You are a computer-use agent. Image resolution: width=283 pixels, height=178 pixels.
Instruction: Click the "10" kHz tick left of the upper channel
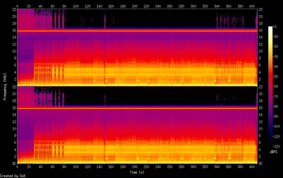(x=14, y=51)
